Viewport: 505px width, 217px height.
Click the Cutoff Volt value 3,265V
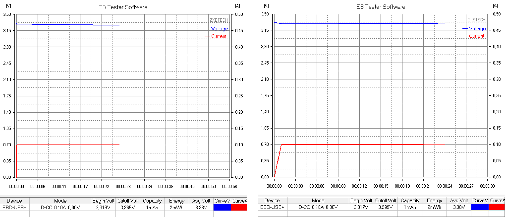[128, 208]
